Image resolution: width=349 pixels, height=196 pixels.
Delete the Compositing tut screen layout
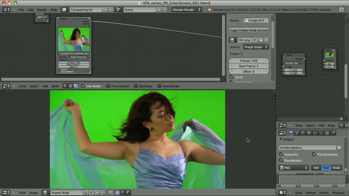(110, 10)
